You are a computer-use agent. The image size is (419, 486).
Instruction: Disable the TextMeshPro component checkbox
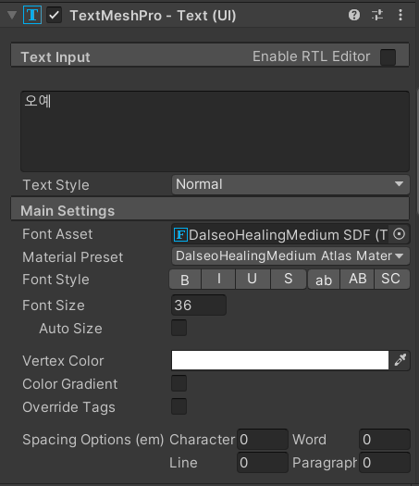[x=55, y=15]
